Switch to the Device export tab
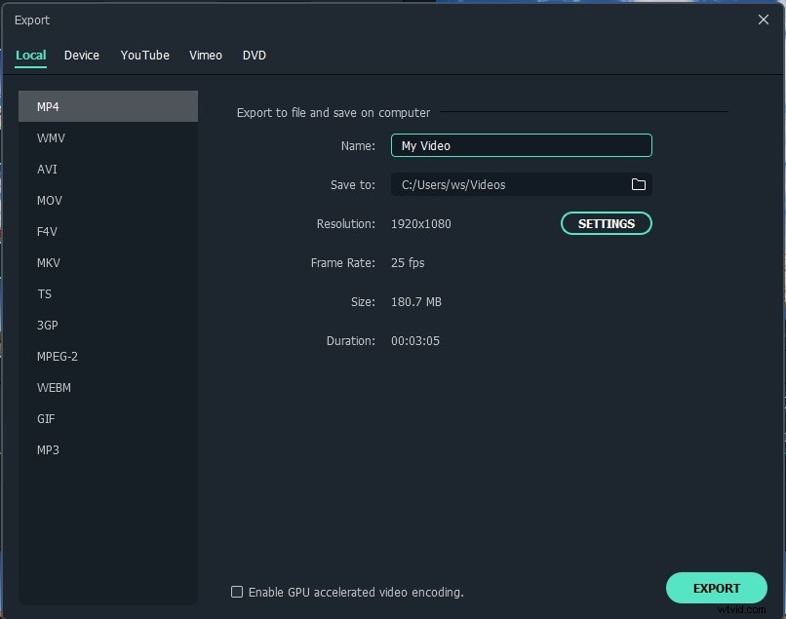The image size is (786, 619). pyautogui.click(x=81, y=56)
